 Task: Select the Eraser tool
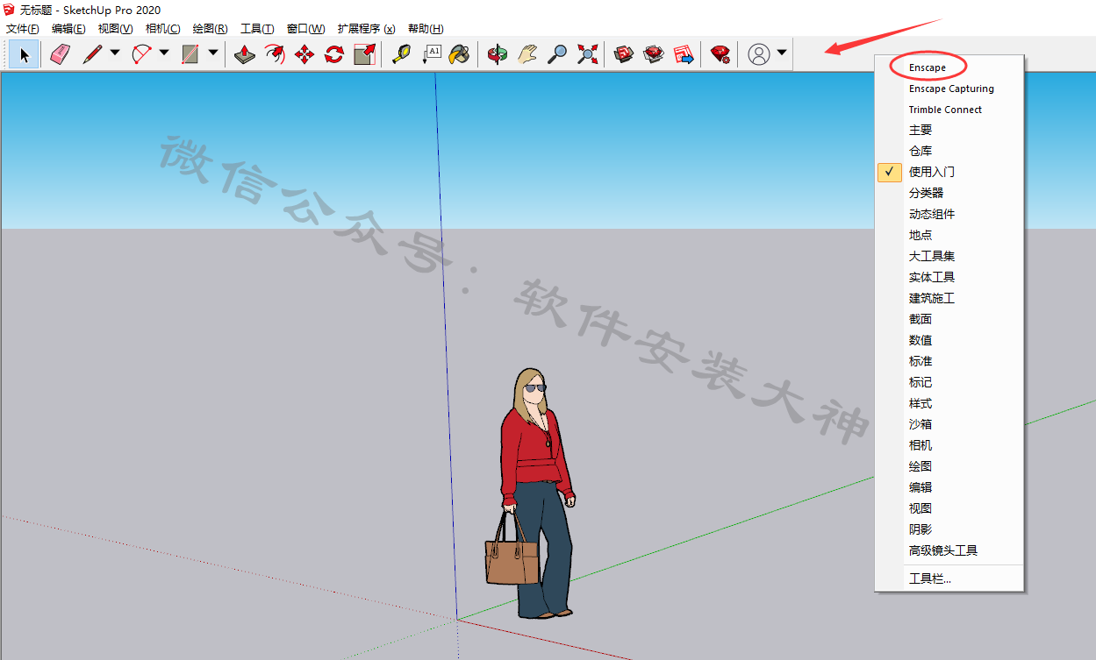[x=60, y=54]
